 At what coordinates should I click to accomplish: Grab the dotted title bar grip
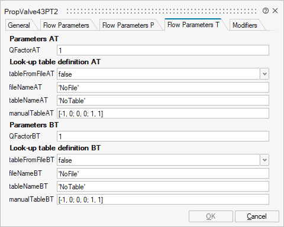point(162,11)
